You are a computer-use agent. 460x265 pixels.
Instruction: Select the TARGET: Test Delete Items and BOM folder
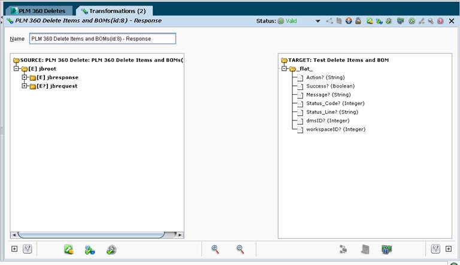(x=335, y=60)
